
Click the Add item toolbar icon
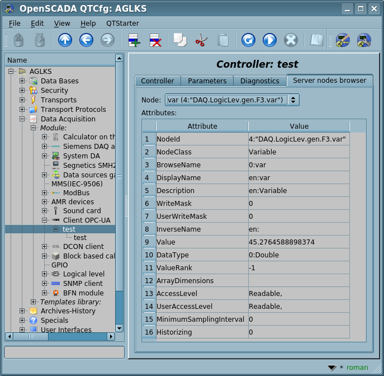tap(134, 40)
